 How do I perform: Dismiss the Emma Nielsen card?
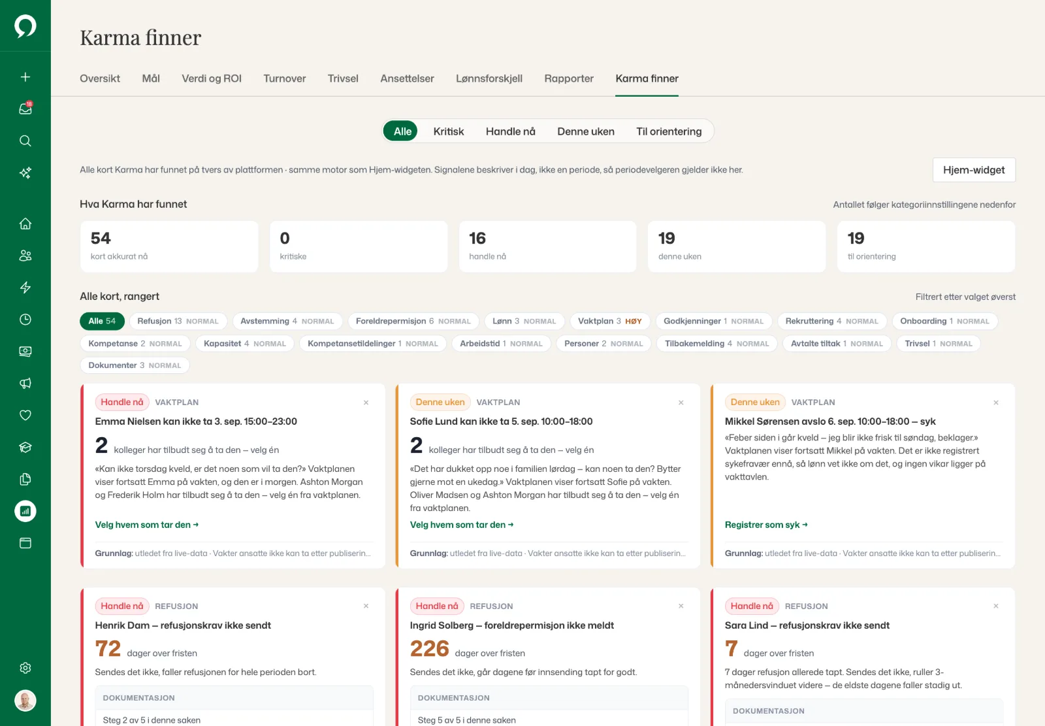[366, 403]
